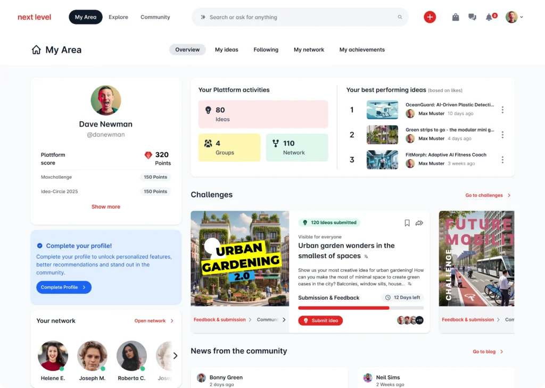The image size is (545, 388).
Task: Click the Complete Profile button
Action: (63, 287)
